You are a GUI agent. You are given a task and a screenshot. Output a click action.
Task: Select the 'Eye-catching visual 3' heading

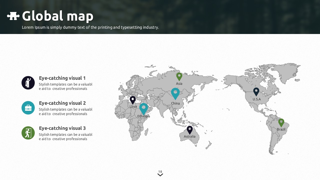coord(62,128)
